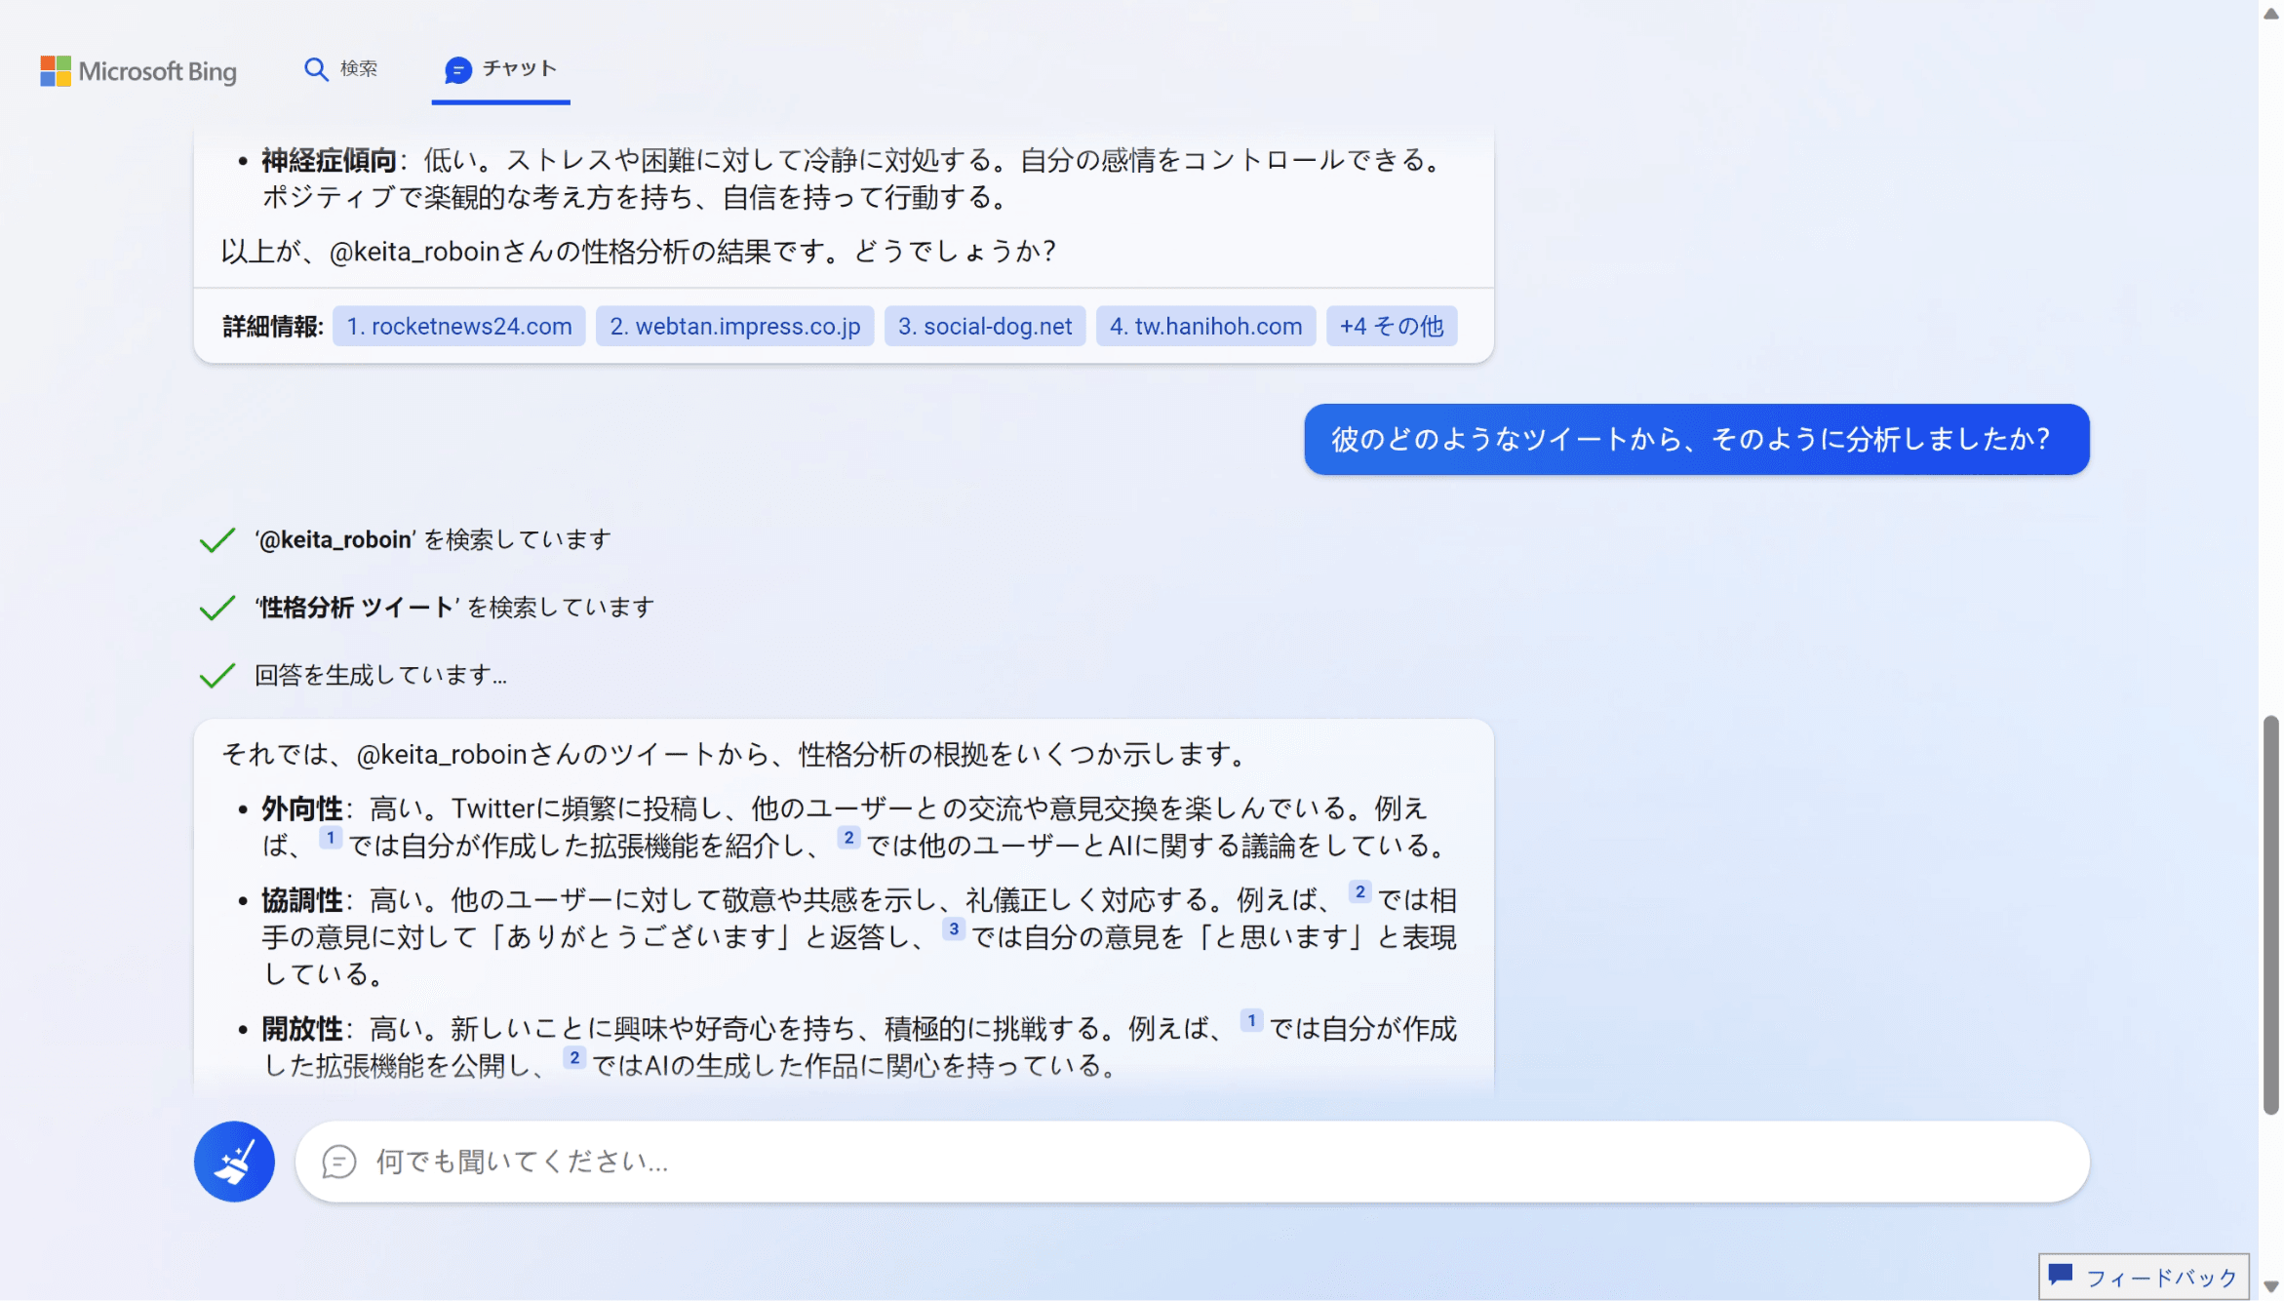Open source link 3. social-dog.net
The image size is (2284, 1301).
(985, 326)
